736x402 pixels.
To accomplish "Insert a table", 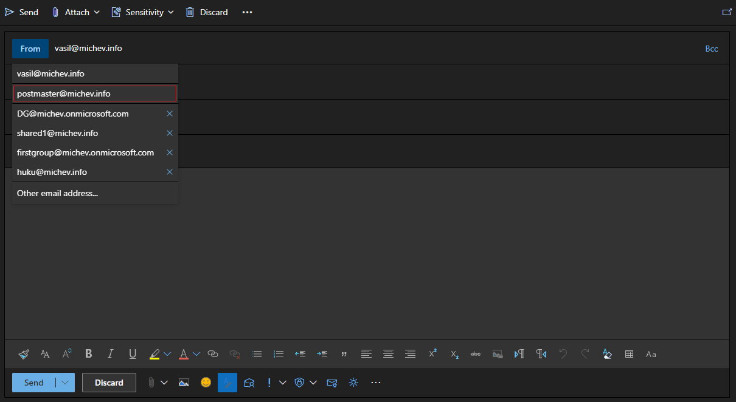I will 629,353.
